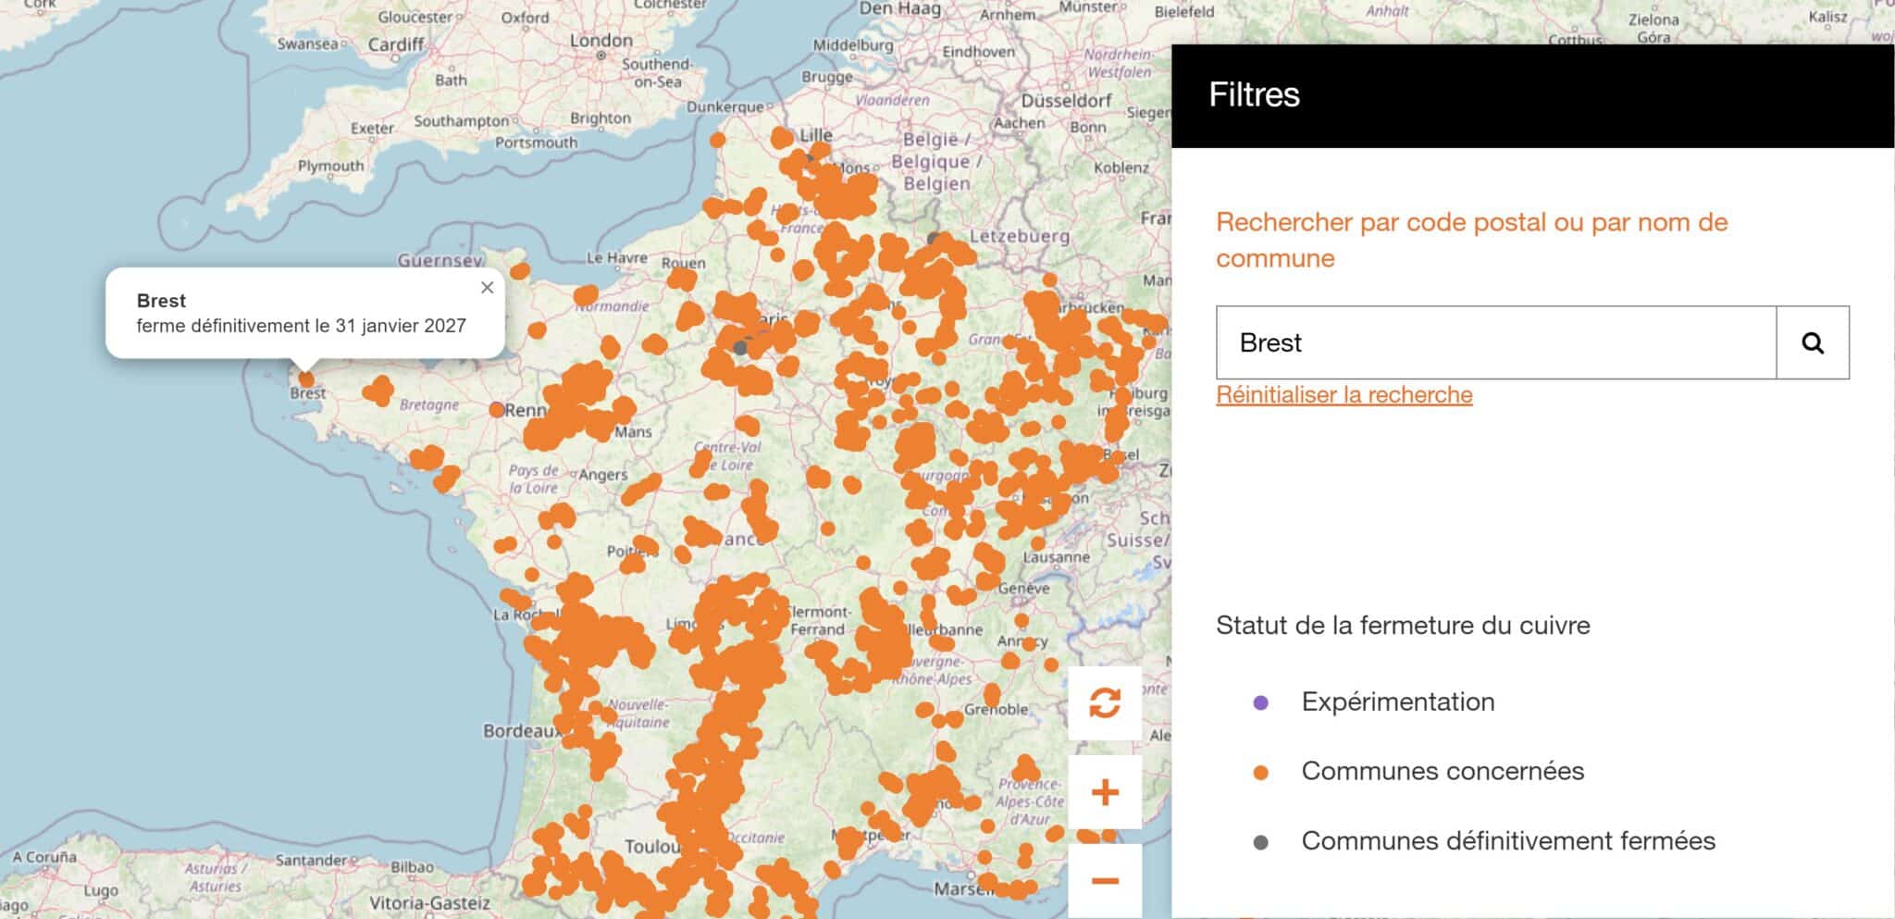Zoom in using the plus control
This screenshot has height=919, width=1895.
1105,791
